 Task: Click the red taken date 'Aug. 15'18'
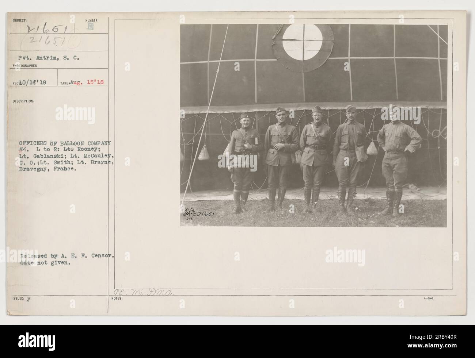tap(87, 82)
